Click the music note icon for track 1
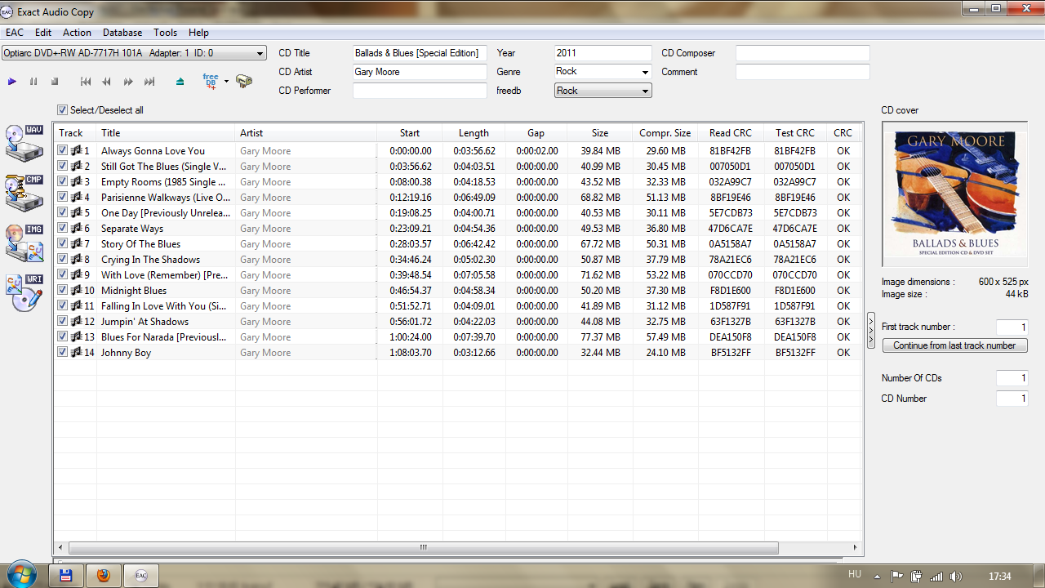 (76, 151)
